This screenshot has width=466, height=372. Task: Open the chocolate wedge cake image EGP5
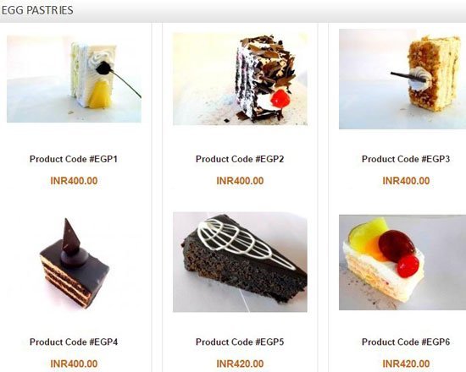tap(240, 262)
